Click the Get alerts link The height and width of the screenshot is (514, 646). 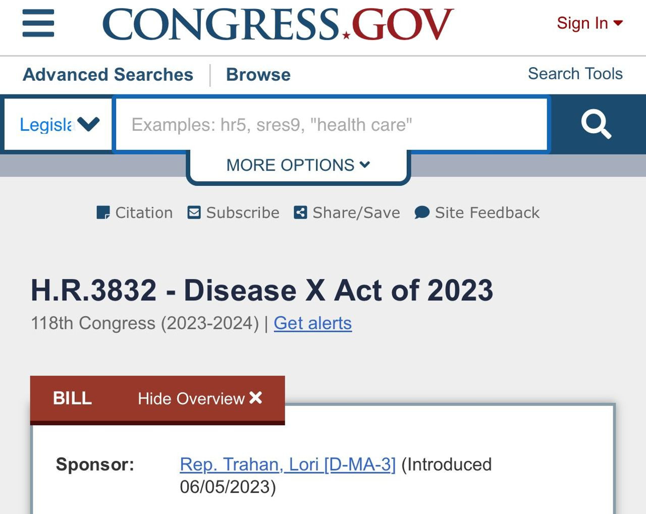pos(312,323)
